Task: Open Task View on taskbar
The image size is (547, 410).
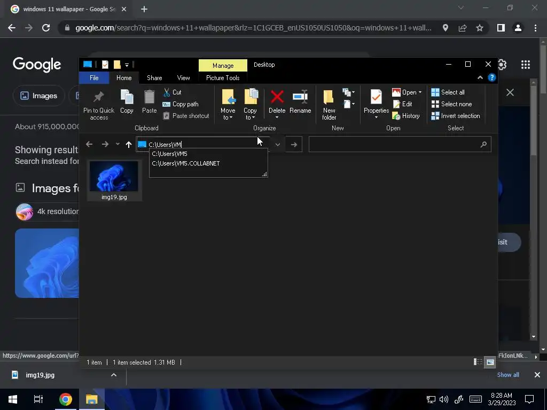Action: point(38,399)
